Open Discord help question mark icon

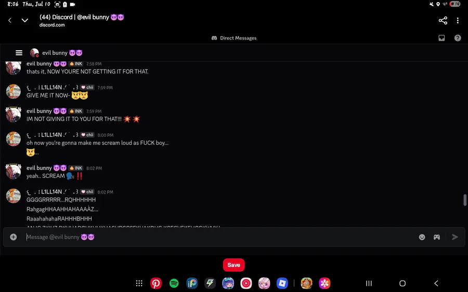click(x=458, y=38)
